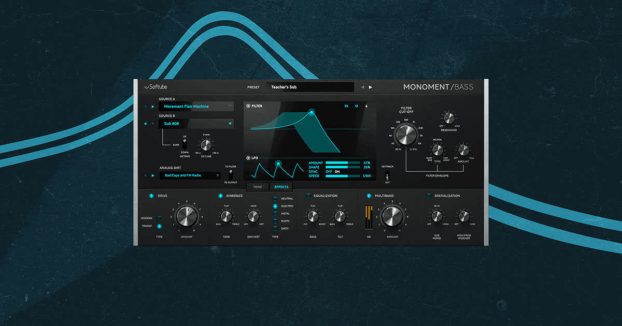Switch to the Tone tab
622x326 pixels.
coord(258,187)
